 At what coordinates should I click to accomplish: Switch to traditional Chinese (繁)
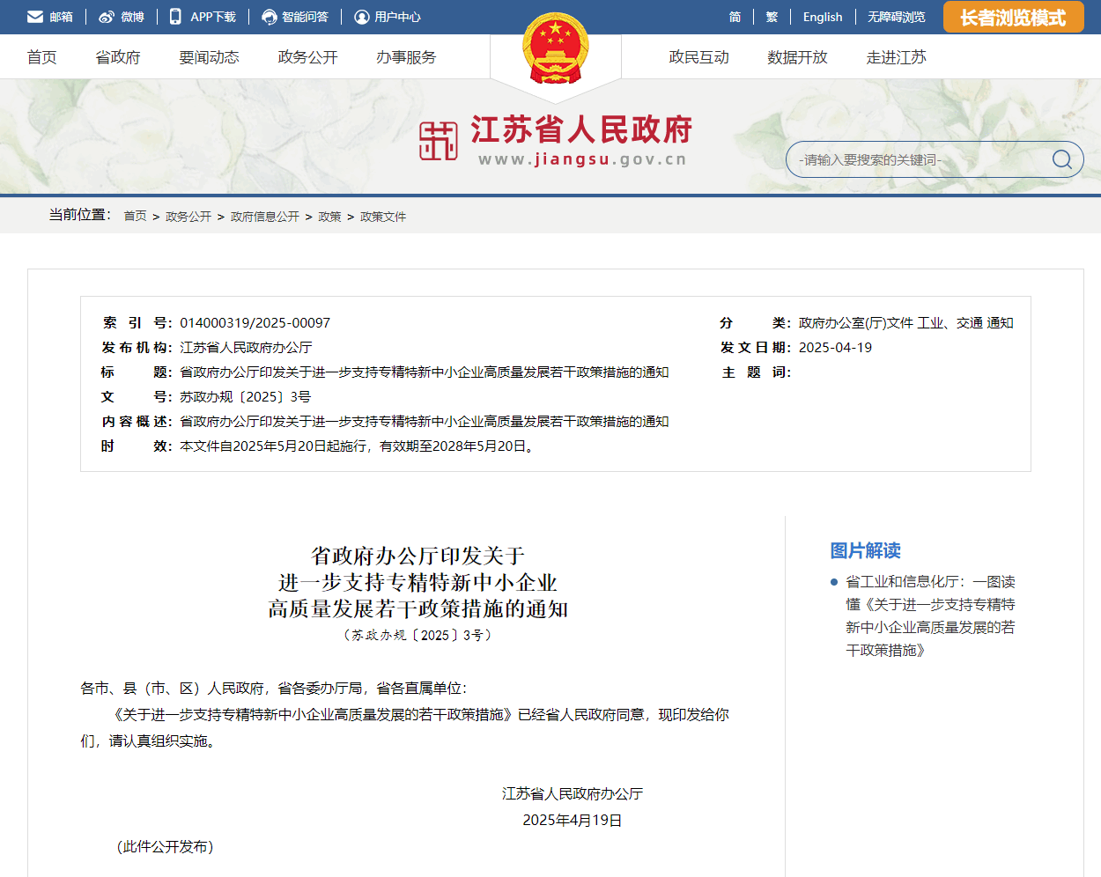pyautogui.click(x=772, y=17)
